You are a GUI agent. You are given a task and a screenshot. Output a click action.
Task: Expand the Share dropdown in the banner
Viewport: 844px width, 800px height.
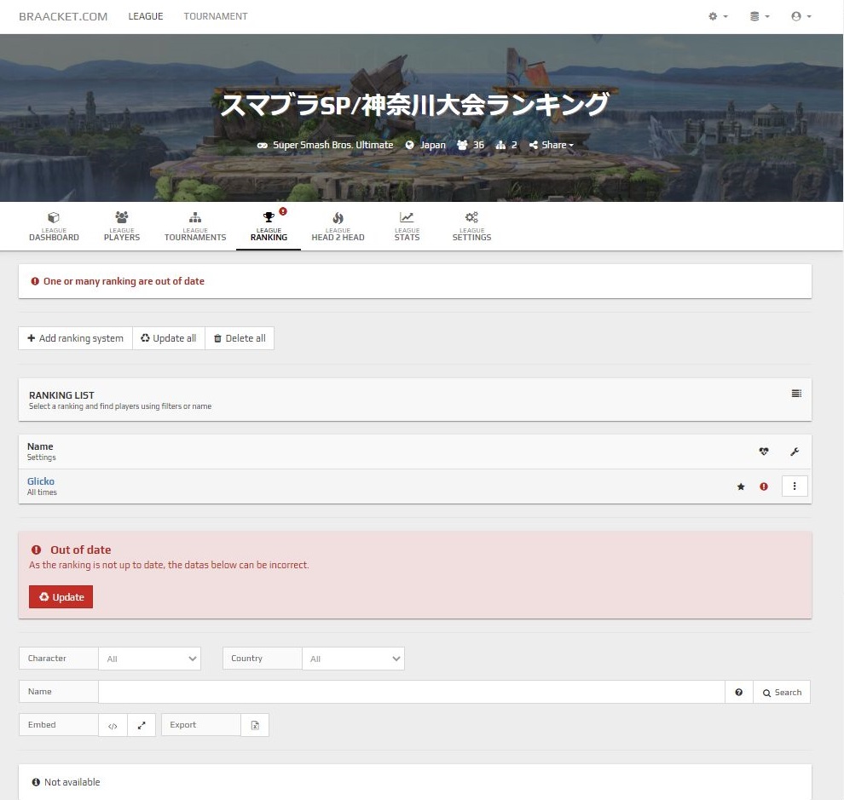click(552, 145)
